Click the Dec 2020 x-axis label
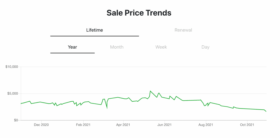The width and height of the screenshot is (280, 138). click(x=41, y=125)
